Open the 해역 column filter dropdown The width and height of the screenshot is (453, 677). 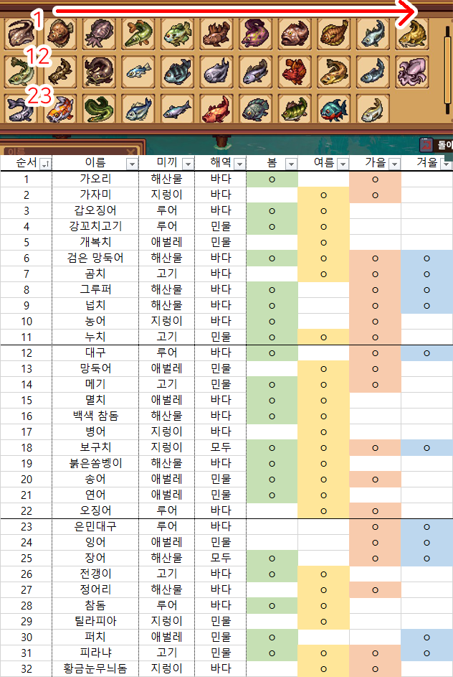pyautogui.click(x=239, y=164)
